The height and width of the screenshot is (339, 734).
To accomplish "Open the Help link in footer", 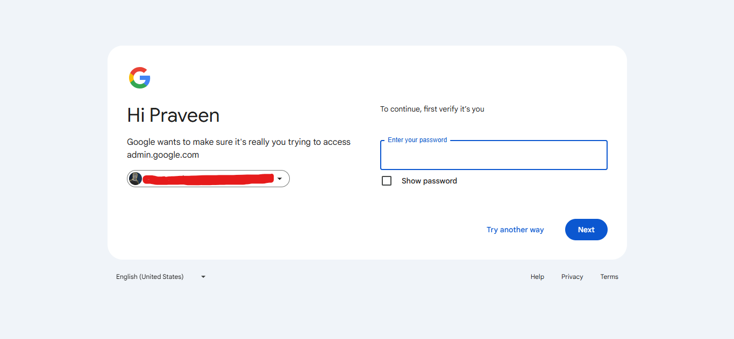I will [x=537, y=277].
